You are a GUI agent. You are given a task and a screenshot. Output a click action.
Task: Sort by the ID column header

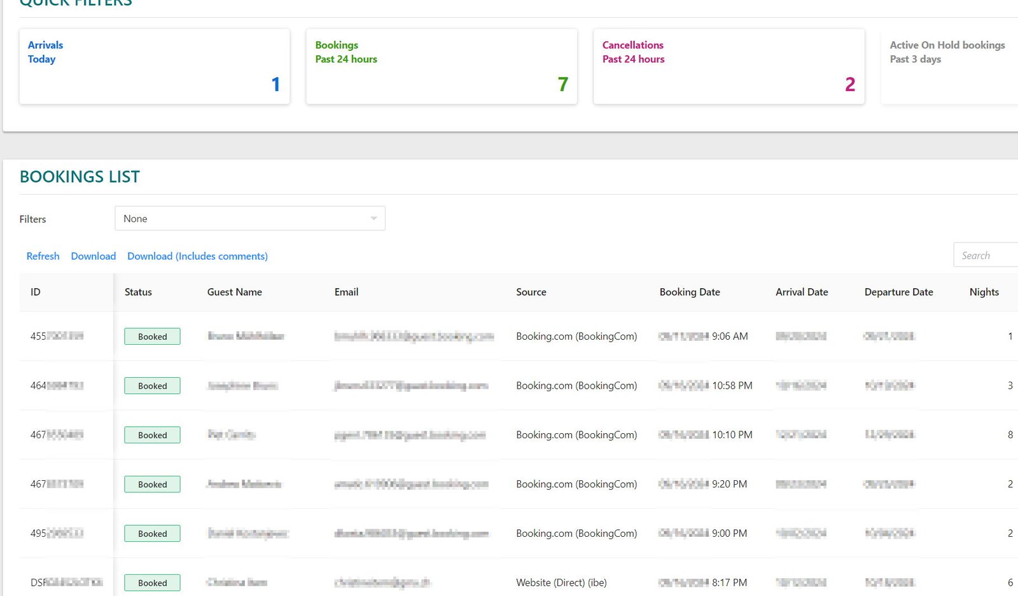click(x=36, y=292)
